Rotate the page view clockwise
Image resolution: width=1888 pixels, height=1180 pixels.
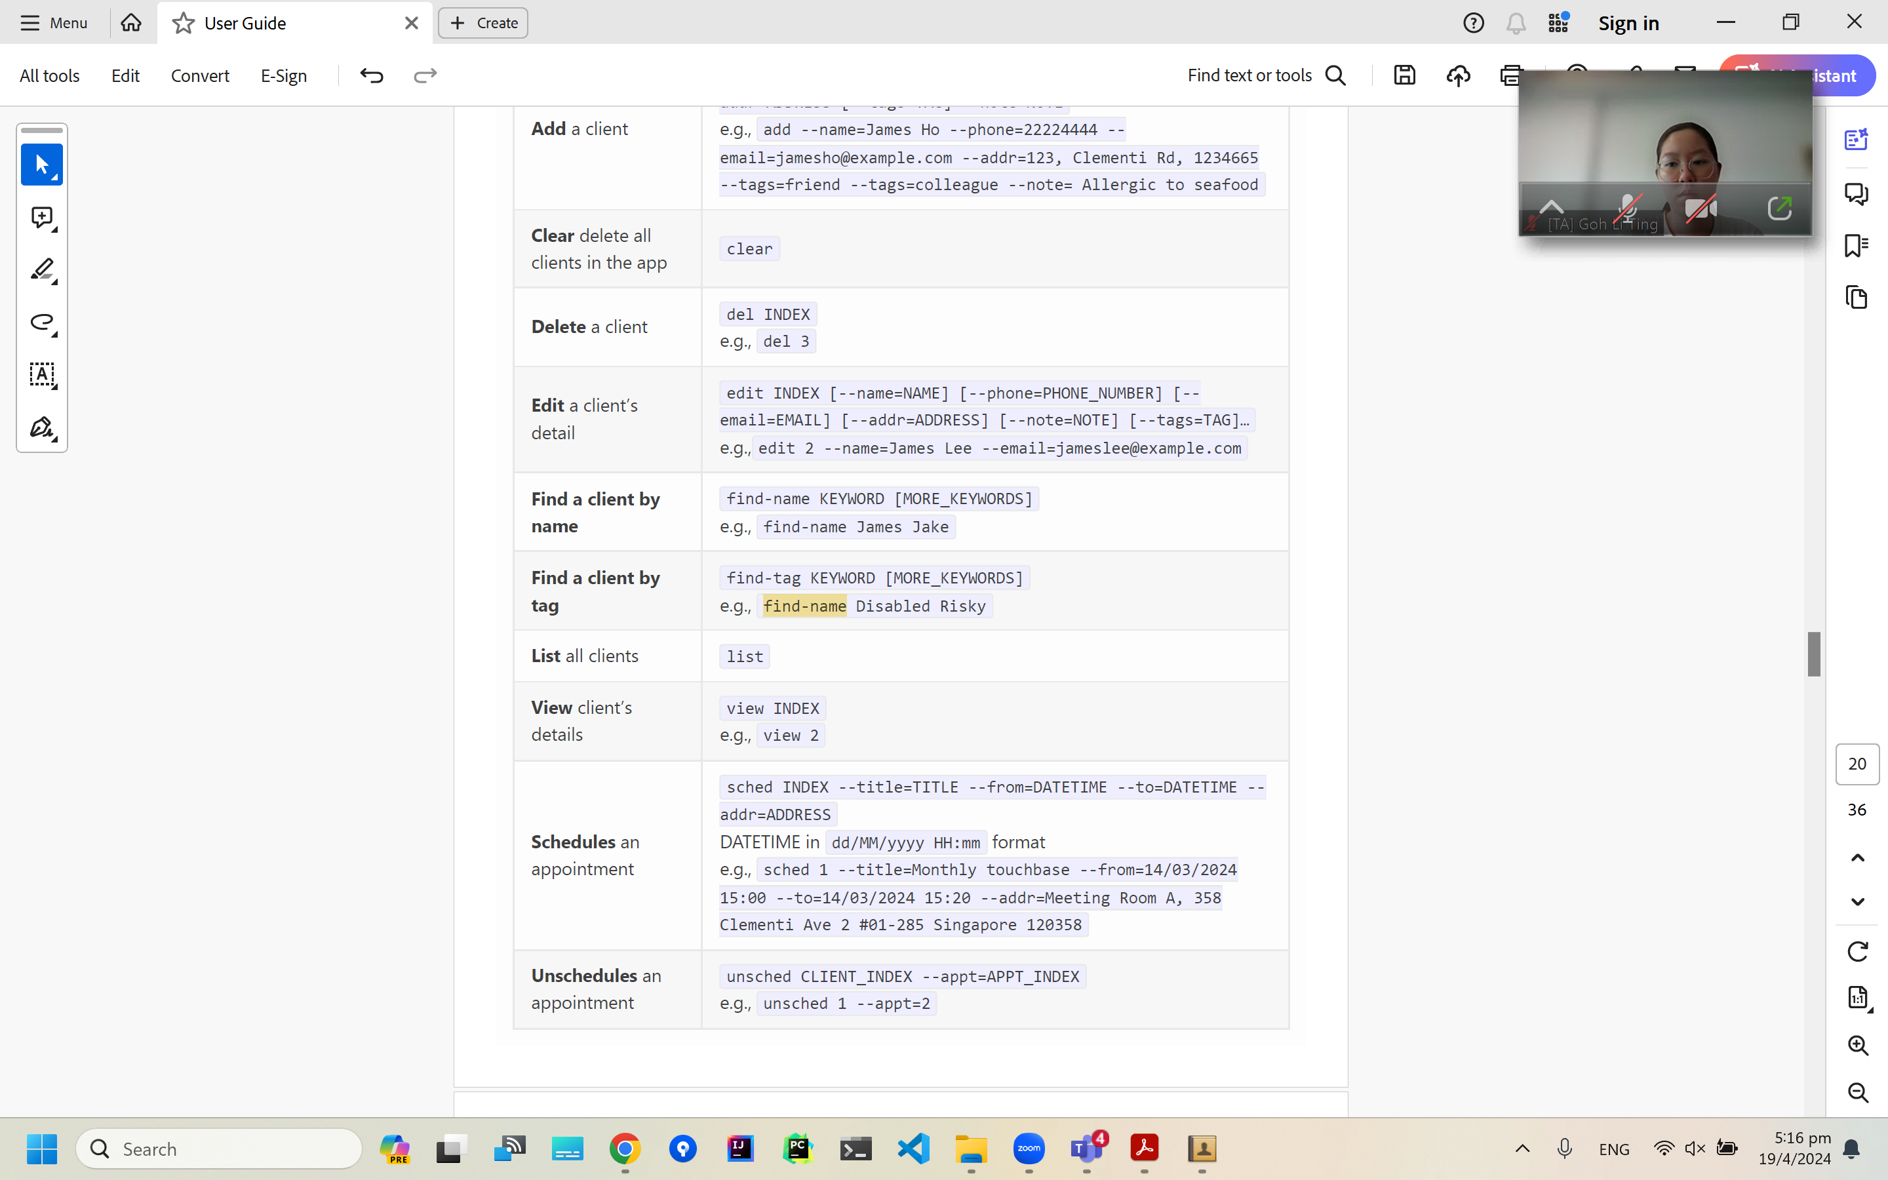tap(1857, 951)
